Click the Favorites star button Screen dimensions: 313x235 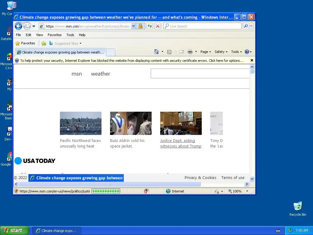pyautogui.click(x=25, y=43)
